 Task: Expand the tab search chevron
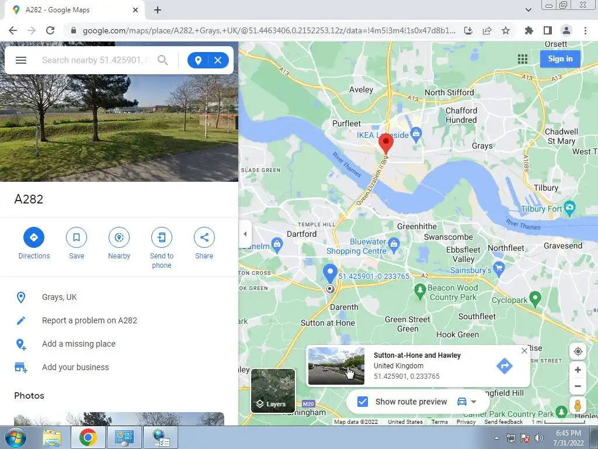coord(528,10)
